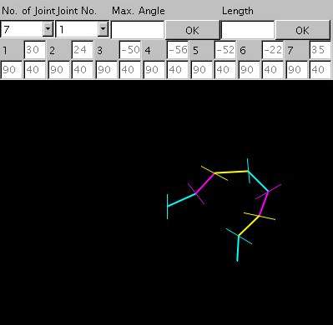Select joint 2 angle field showing 24
The width and height of the screenshot is (333, 325).
tap(83, 50)
